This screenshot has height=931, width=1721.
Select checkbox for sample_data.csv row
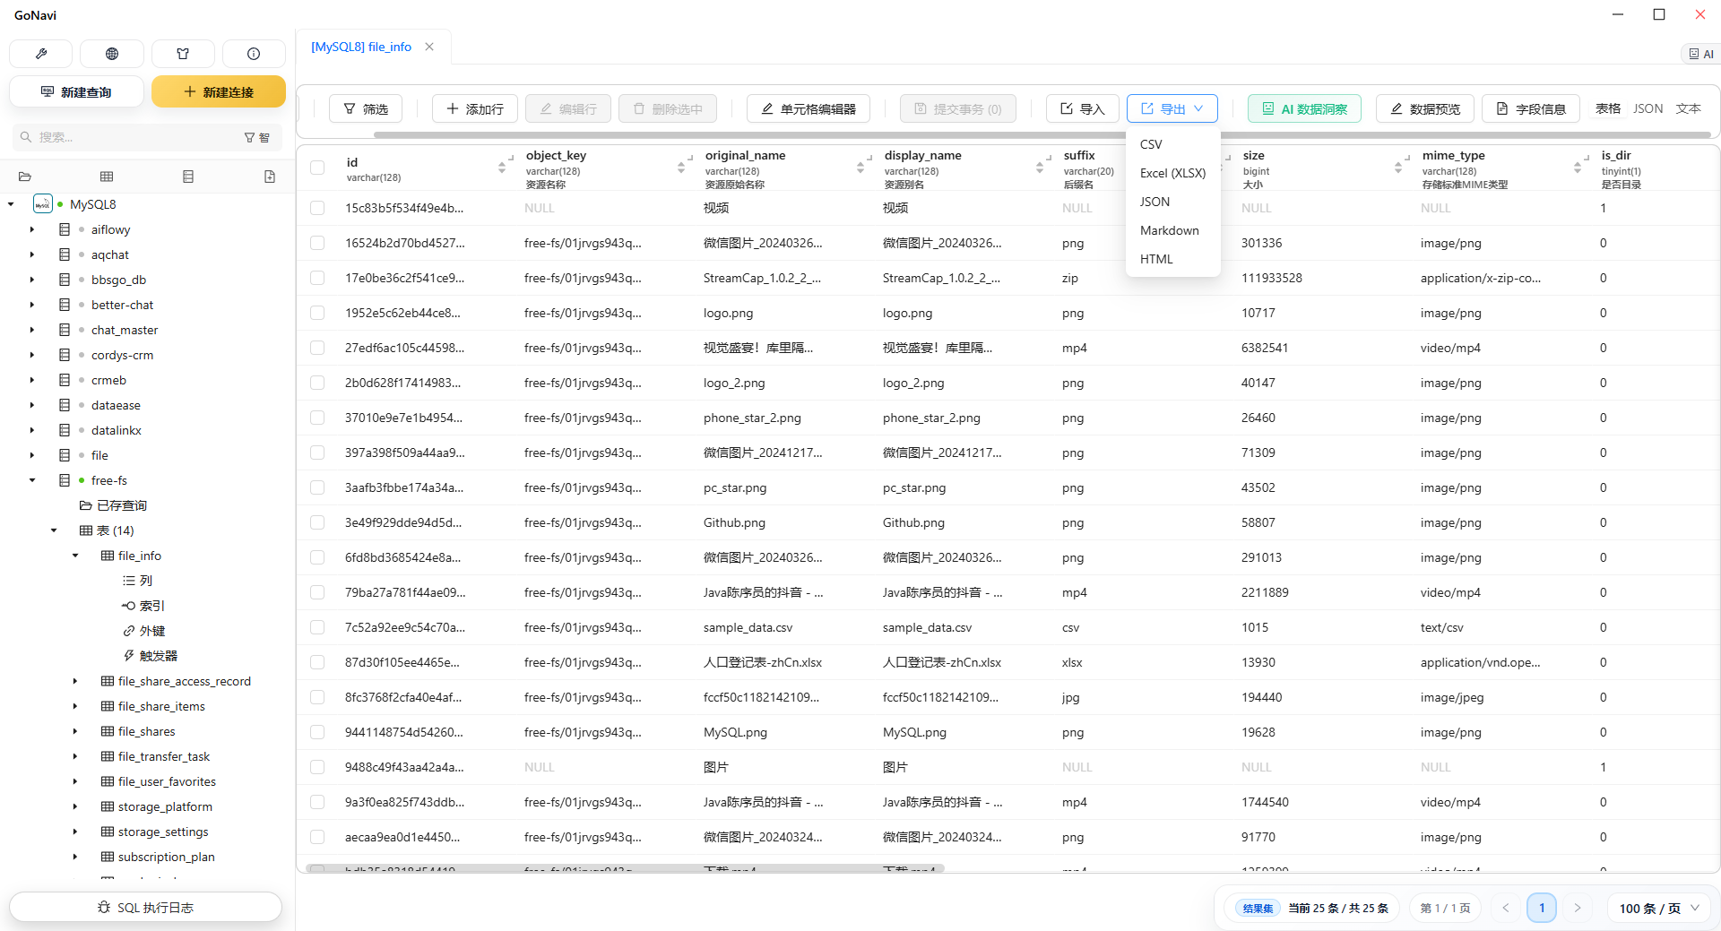pyautogui.click(x=317, y=627)
